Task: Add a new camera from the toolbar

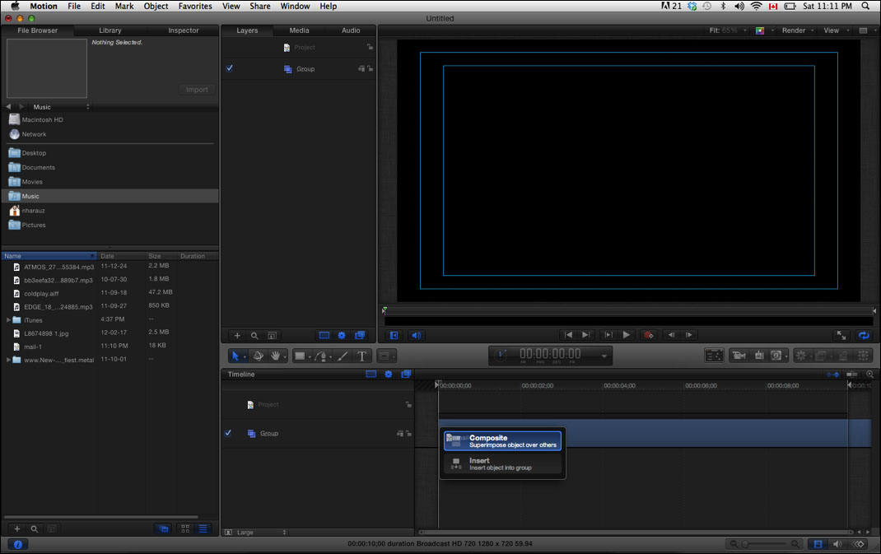Action: coord(739,356)
